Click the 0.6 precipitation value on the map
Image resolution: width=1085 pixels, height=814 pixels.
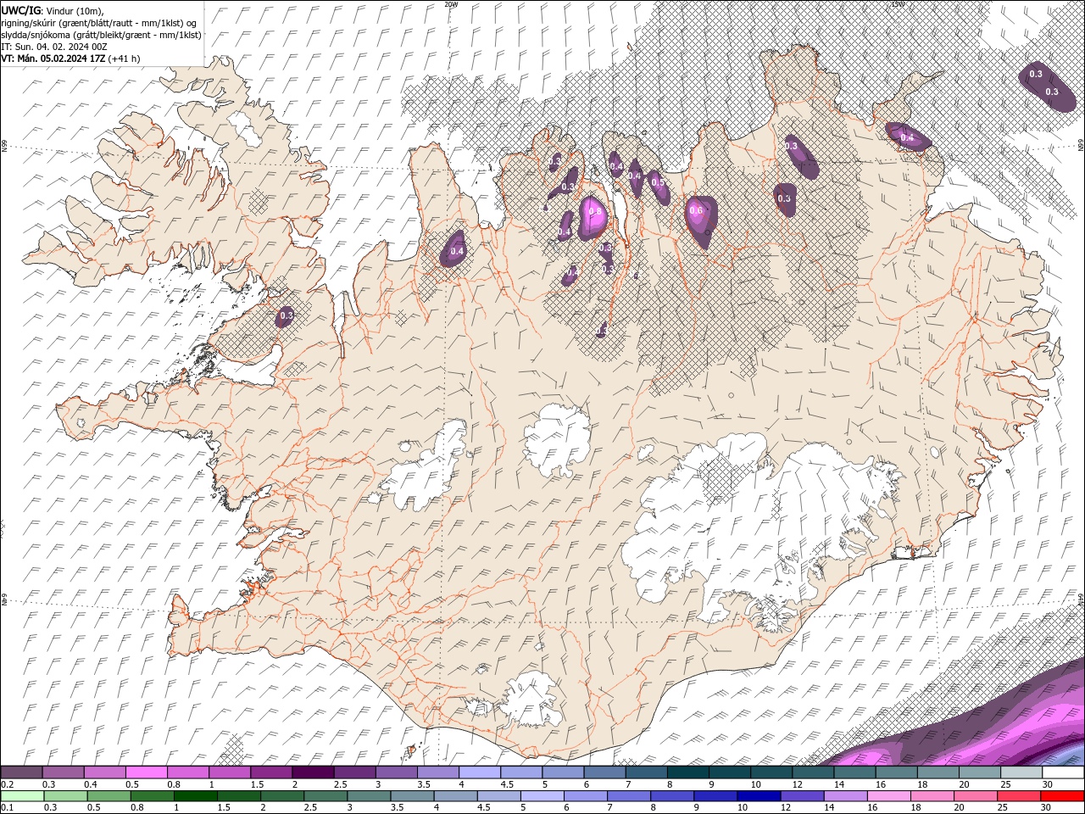coord(697,210)
